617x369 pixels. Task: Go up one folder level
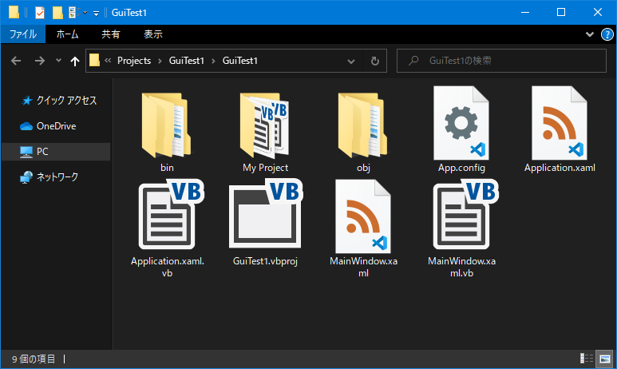tap(75, 61)
